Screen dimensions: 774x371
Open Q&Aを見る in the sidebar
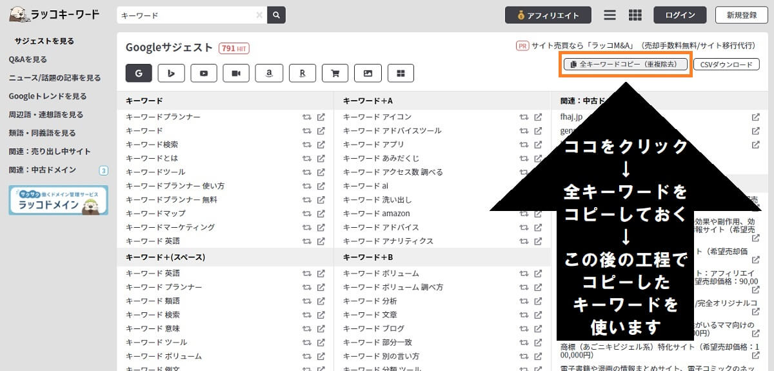[x=28, y=59]
